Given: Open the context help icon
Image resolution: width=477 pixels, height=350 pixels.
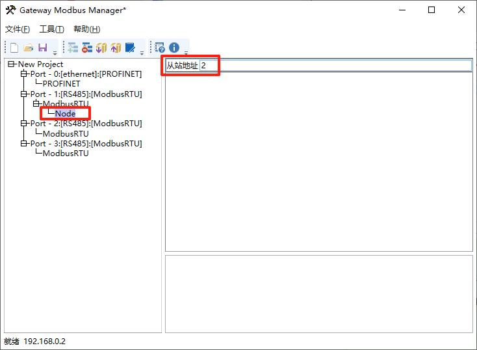Looking at the screenshot, I should tap(160, 48).
